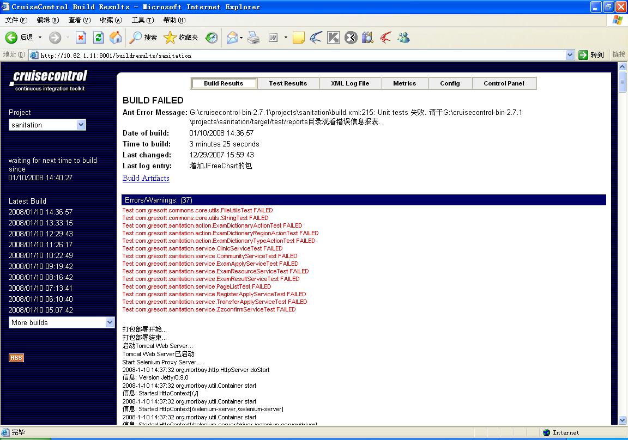Stop page loading with the red X icon

(x=81, y=38)
